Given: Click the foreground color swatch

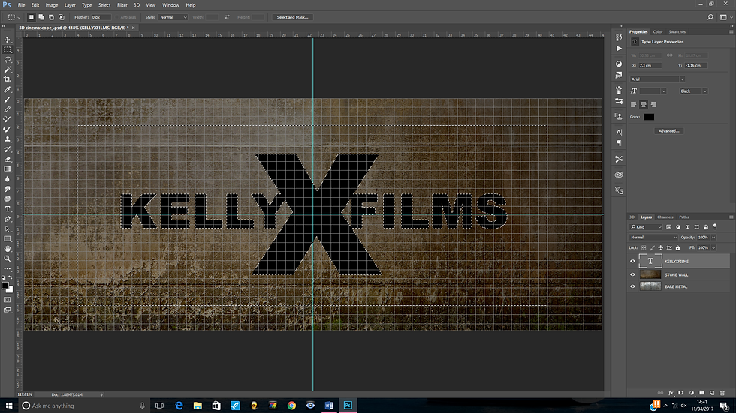Looking at the screenshot, I should tap(5, 285).
